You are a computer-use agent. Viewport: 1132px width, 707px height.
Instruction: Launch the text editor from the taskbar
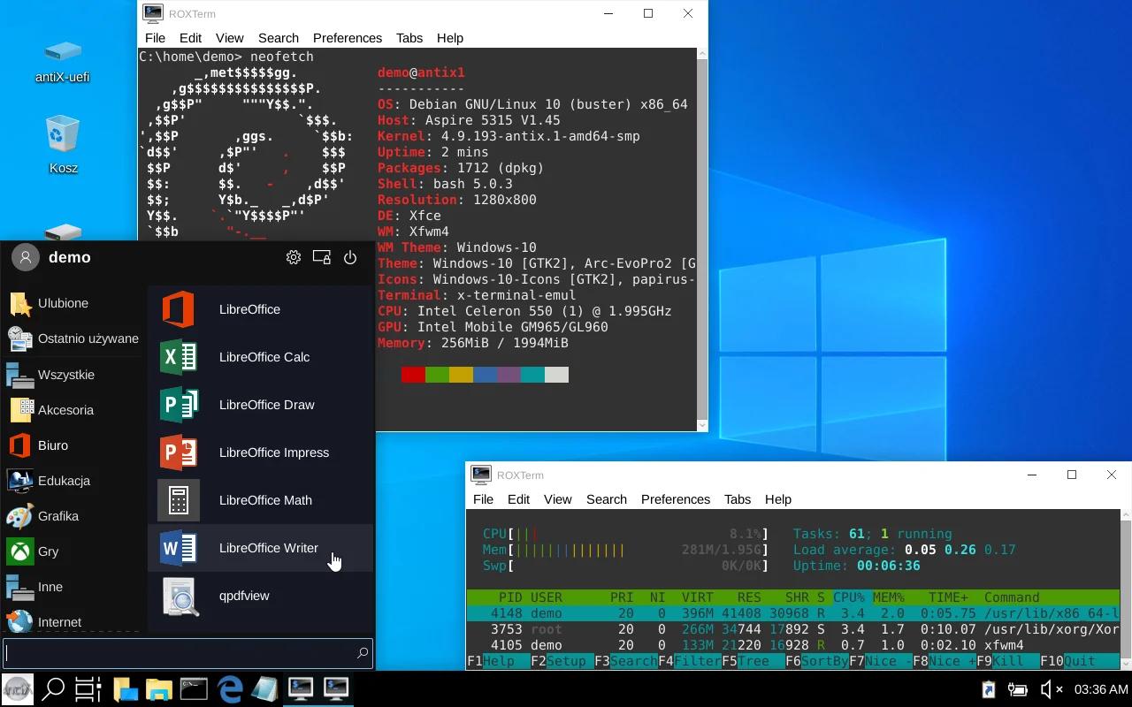click(264, 688)
